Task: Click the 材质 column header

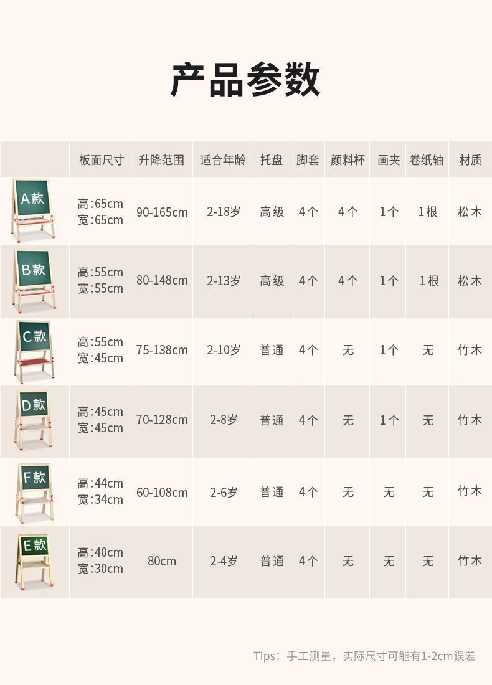Action: (x=470, y=160)
